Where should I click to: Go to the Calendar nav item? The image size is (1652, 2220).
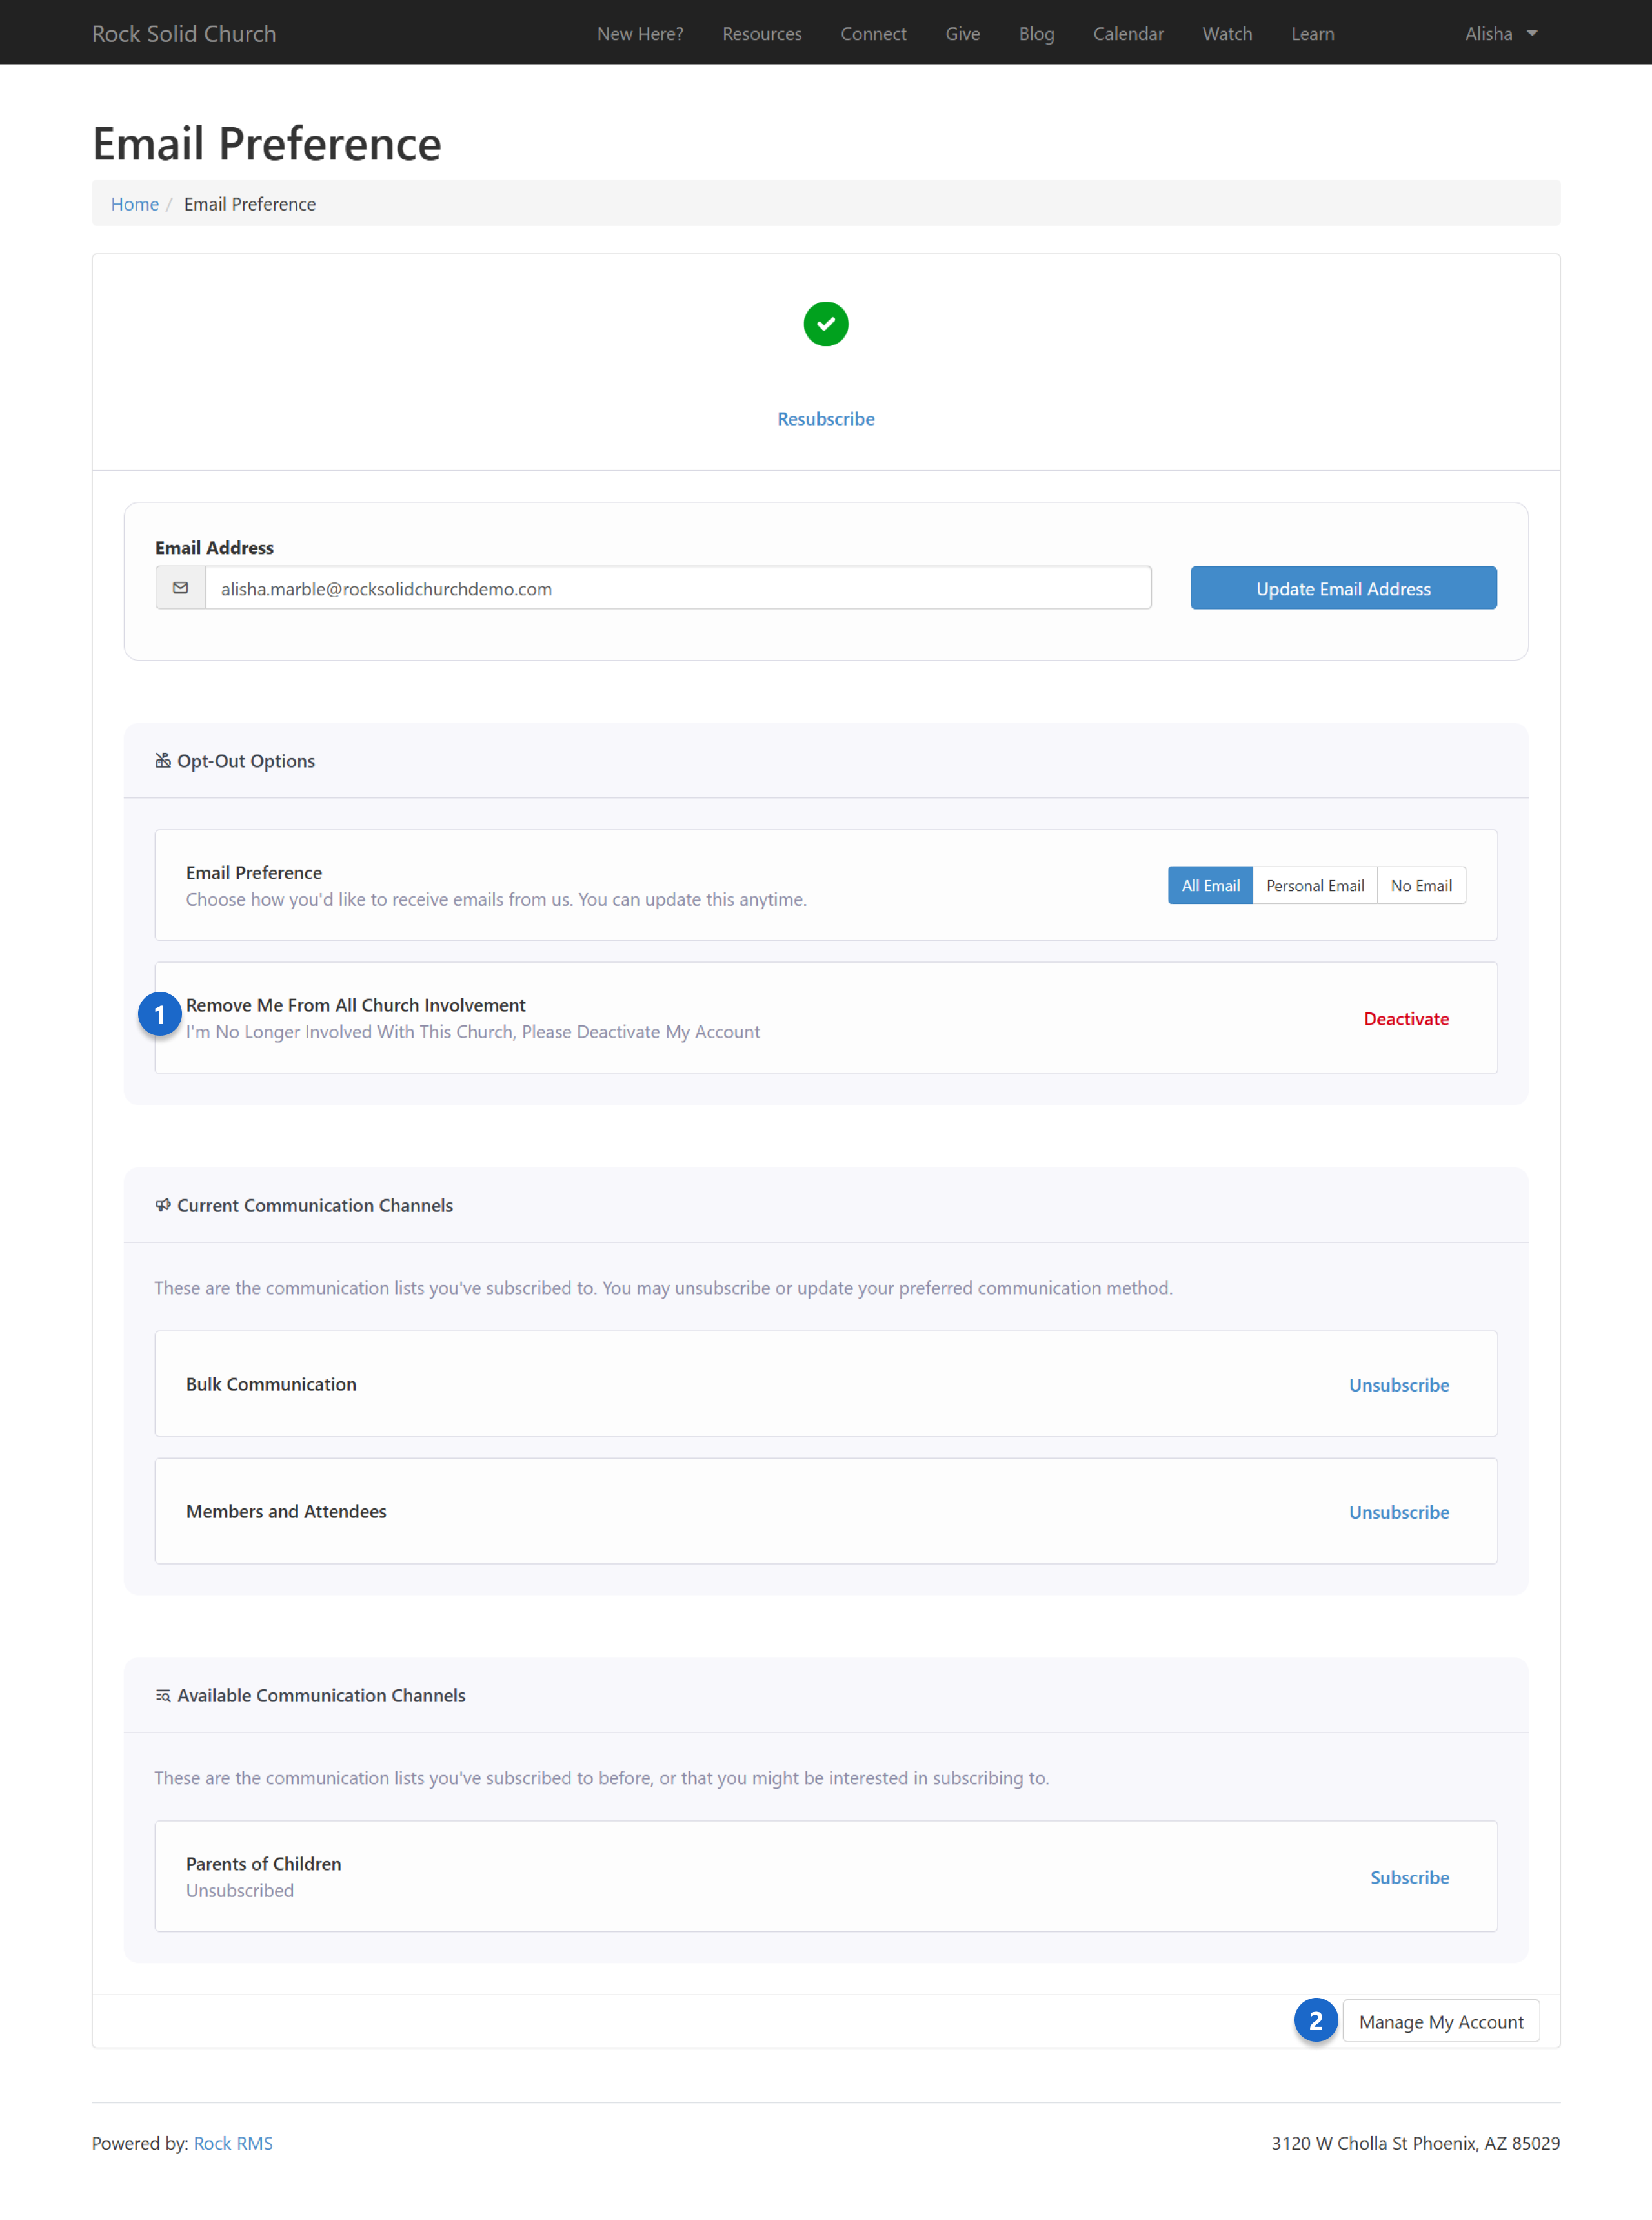coord(1128,34)
